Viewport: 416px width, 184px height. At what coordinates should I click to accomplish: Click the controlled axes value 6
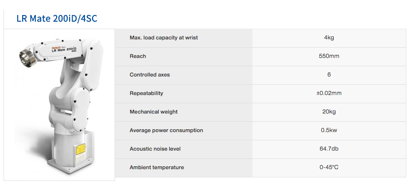pos(329,75)
